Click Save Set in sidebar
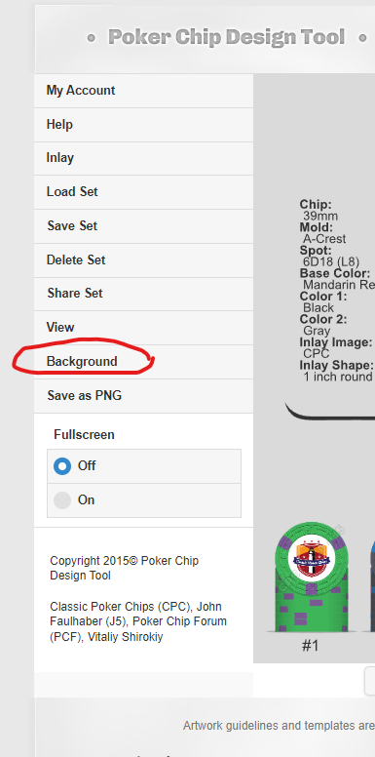This screenshot has height=757, width=375. click(143, 226)
